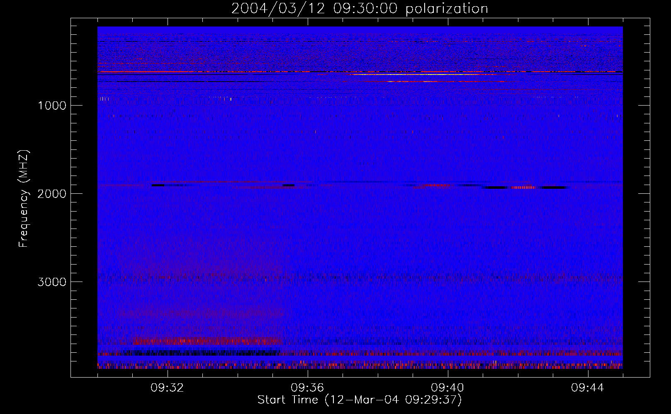
Task: Click the 1000 frequency tick label
Action: point(52,106)
